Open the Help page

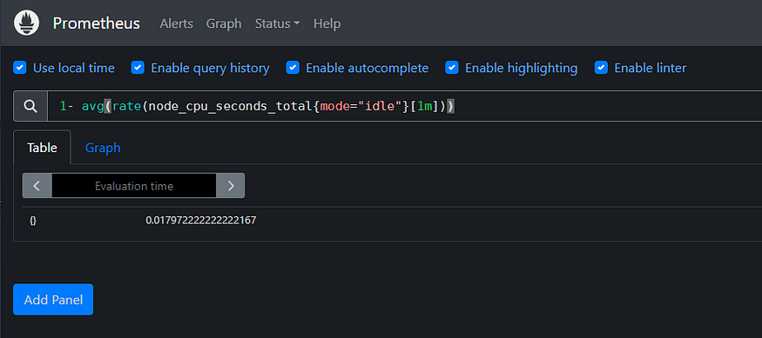coord(327,23)
